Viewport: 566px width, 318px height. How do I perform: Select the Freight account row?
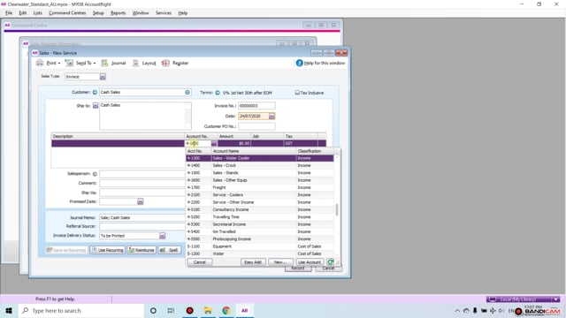259,187
